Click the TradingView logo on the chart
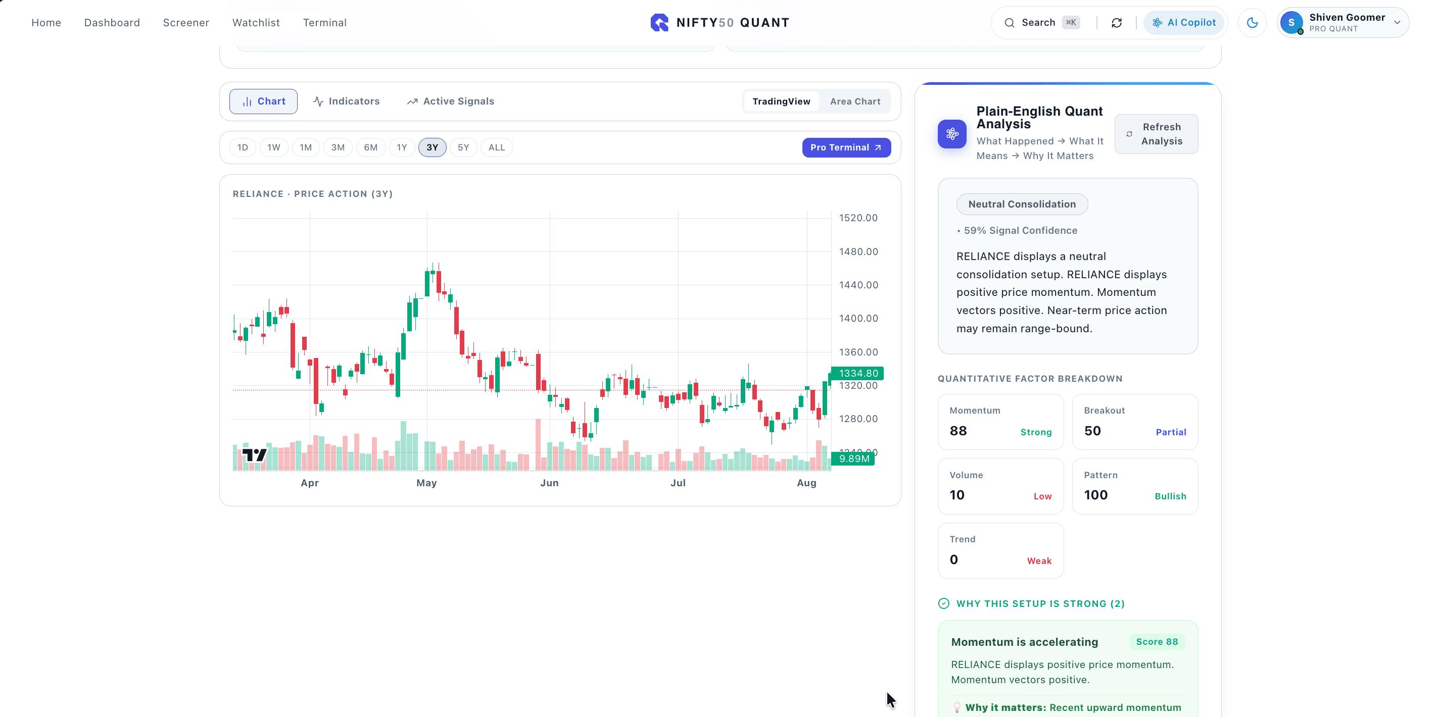Viewport: 1438px width, 717px height. (x=255, y=455)
